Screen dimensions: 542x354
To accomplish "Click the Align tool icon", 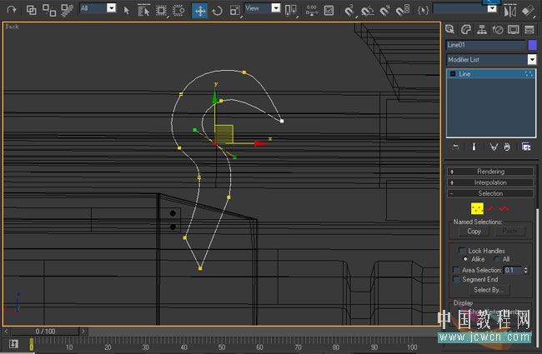I will [528, 11].
